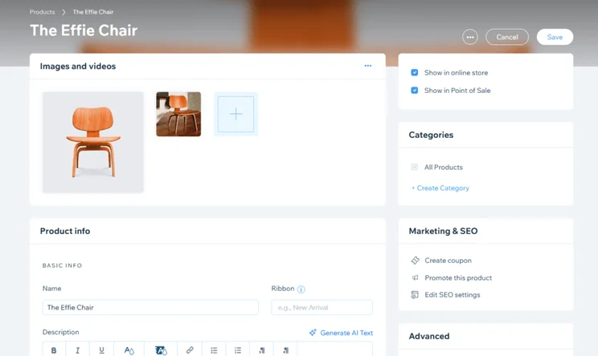
Task: Toggle Show in Point of Sale checkbox
Action: [414, 90]
